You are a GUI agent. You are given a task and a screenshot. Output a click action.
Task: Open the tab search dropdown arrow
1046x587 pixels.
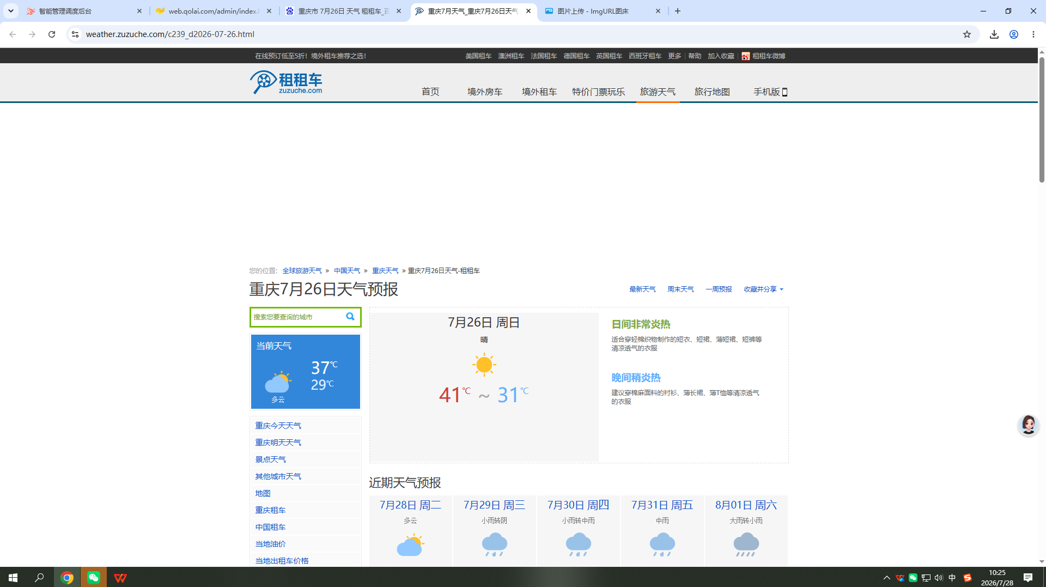tap(11, 11)
